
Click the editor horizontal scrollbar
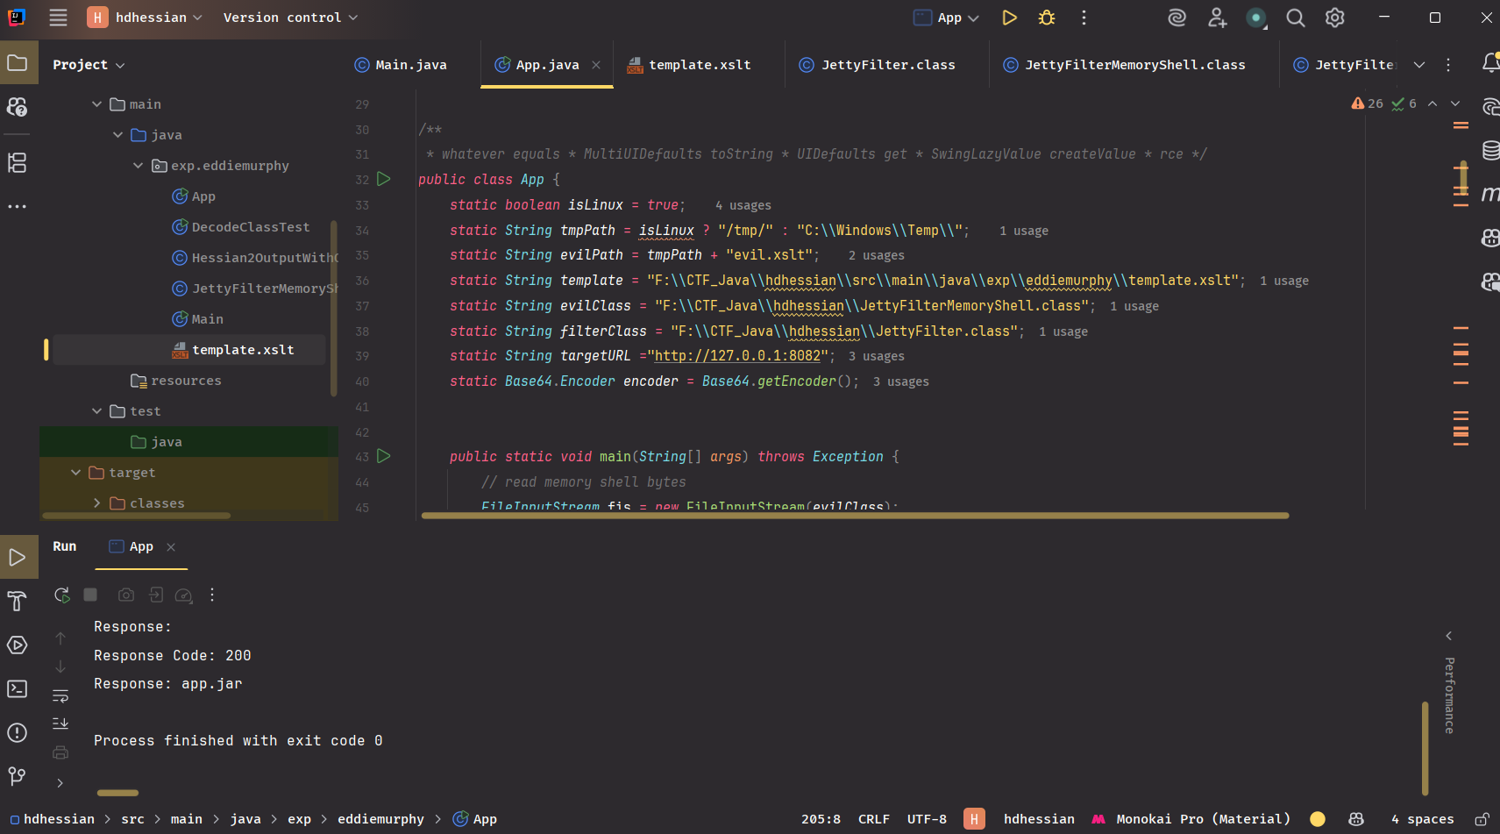click(855, 516)
